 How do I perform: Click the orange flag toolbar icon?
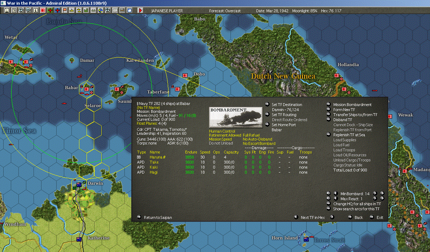tap(65, 10)
